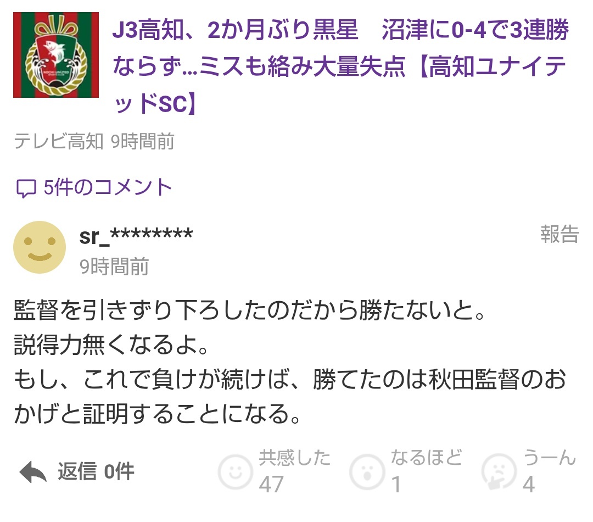Open the J3高知 2か月ぶり黒星 headline
The height and width of the screenshot is (522, 593).
(x=341, y=66)
